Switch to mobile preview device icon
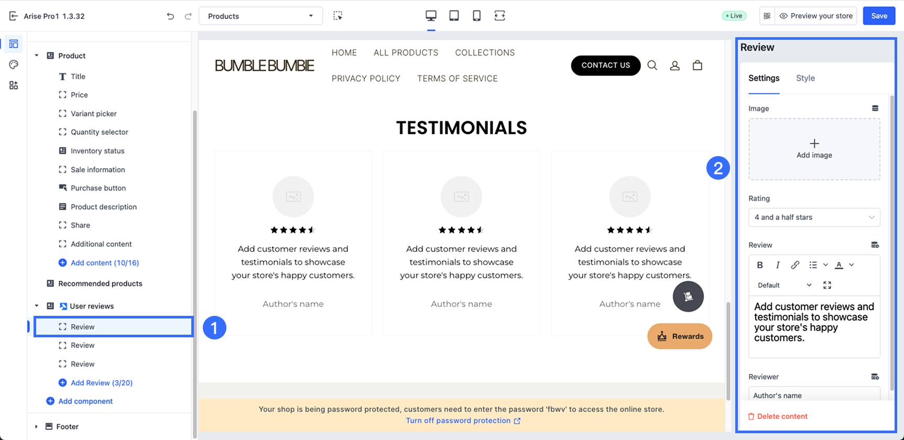904x440 pixels. tap(476, 16)
